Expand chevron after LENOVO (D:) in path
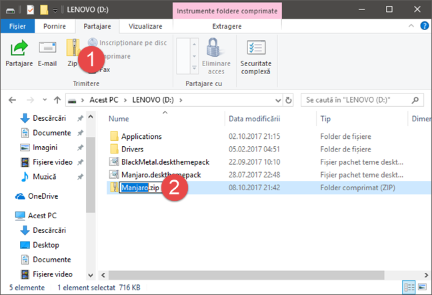Image resolution: width=432 pixels, height=295 pixels. coord(181,100)
